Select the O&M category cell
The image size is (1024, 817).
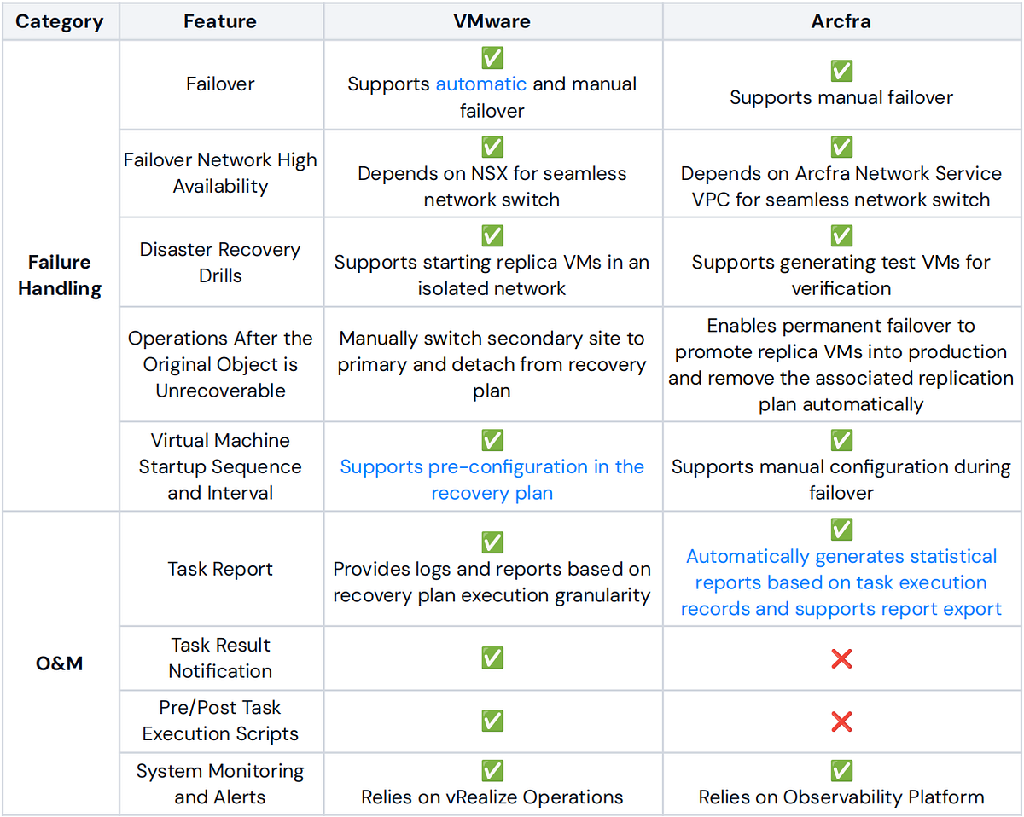tap(60, 663)
